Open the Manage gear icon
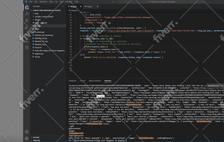This screenshot has width=224, height=142. pyautogui.click(x=27, y=138)
